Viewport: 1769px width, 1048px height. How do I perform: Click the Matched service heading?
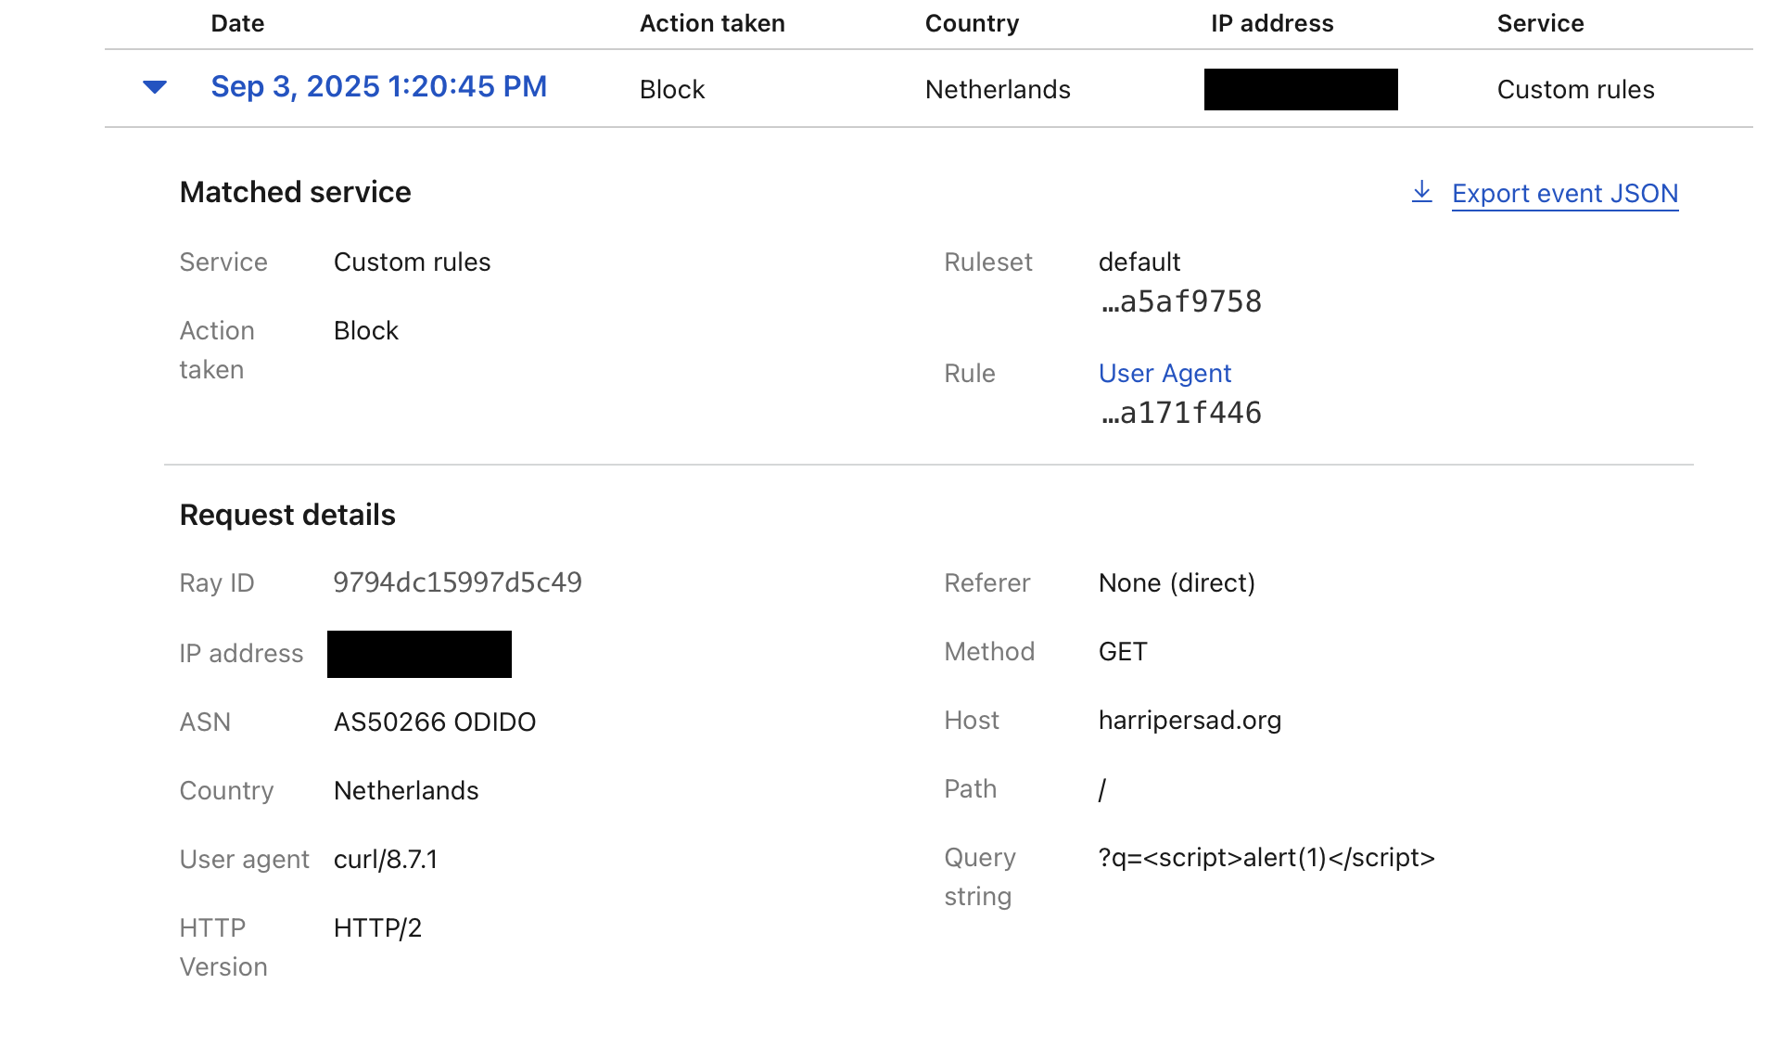[295, 192]
